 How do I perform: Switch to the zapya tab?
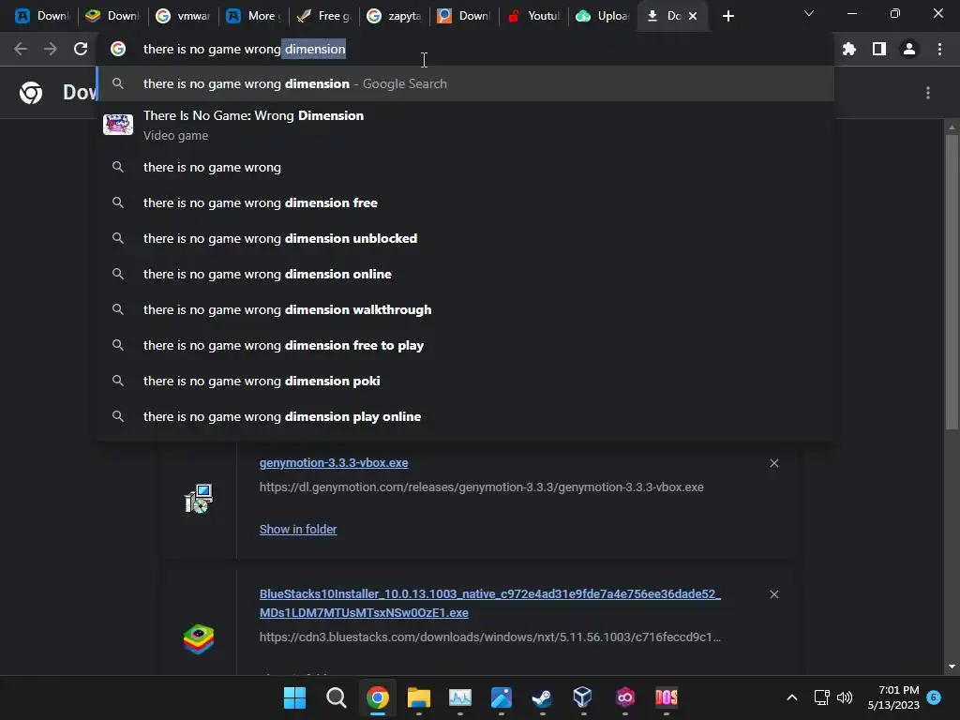tap(394, 16)
